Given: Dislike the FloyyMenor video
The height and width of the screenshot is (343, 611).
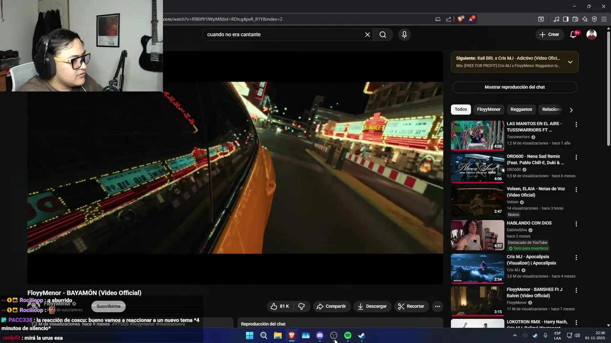Looking at the screenshot, I should [x=301, y=306].
